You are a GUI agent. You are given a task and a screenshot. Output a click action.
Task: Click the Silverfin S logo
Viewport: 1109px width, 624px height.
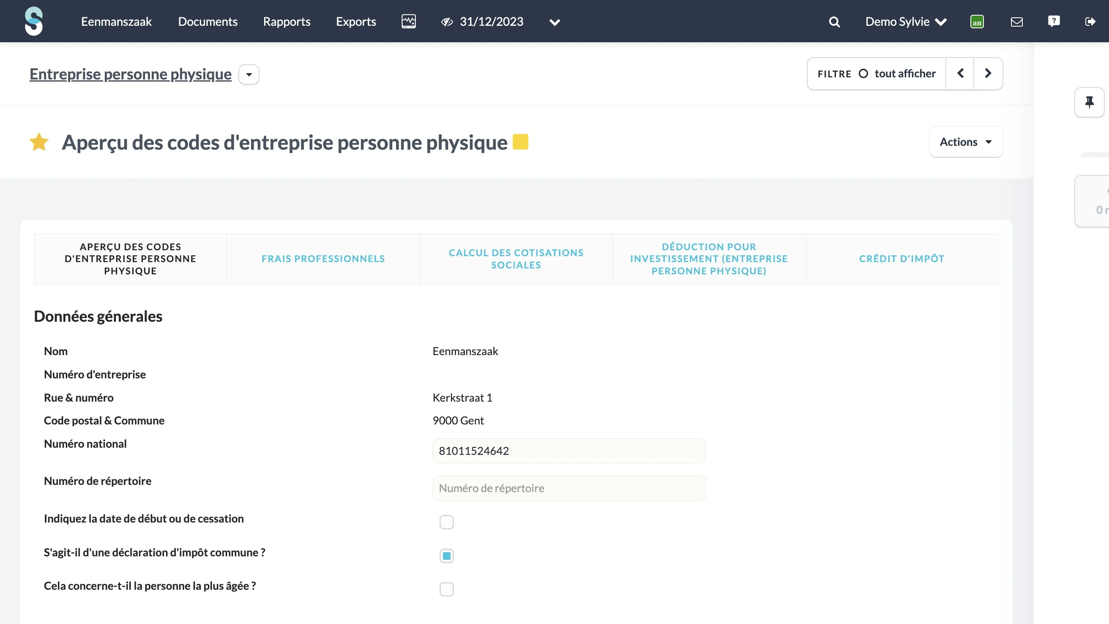click(x=33, y=21)
